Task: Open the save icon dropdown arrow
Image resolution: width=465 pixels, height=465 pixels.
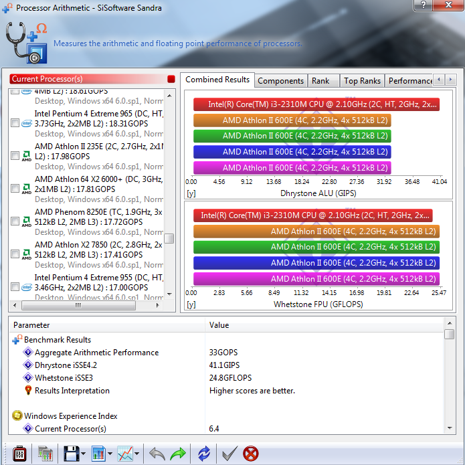Action: coord(83,454)
